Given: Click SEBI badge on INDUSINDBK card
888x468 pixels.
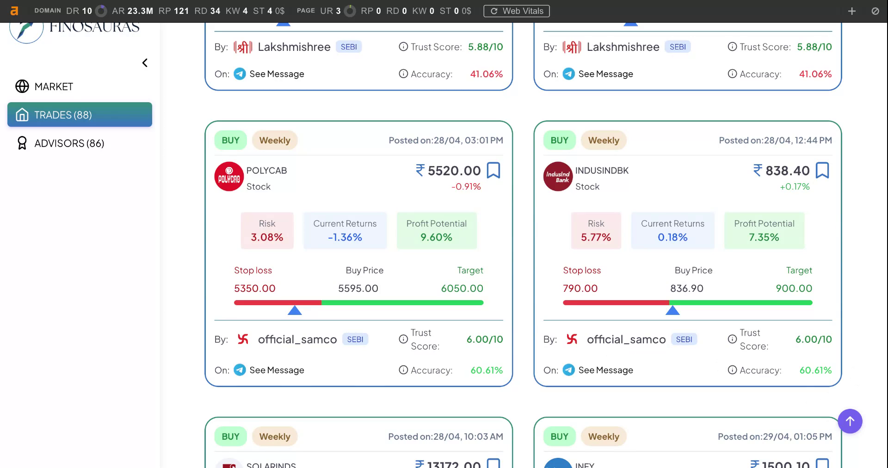Looking at the screenshot, I should pos(684,339).
